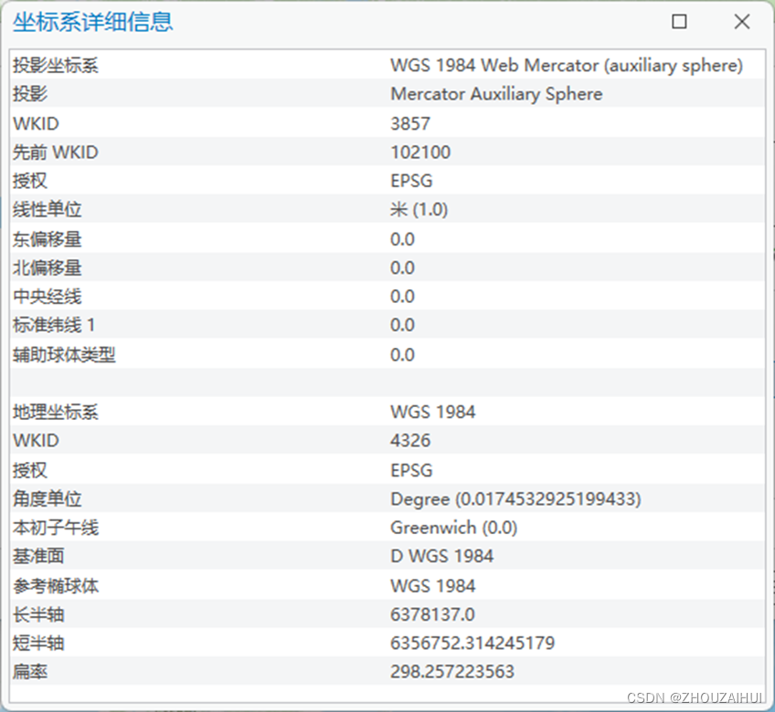Click the 东偏移量 row label
The height and width of the screenshot is (712, 775).
pyautogui.click(x=48, y=239)
